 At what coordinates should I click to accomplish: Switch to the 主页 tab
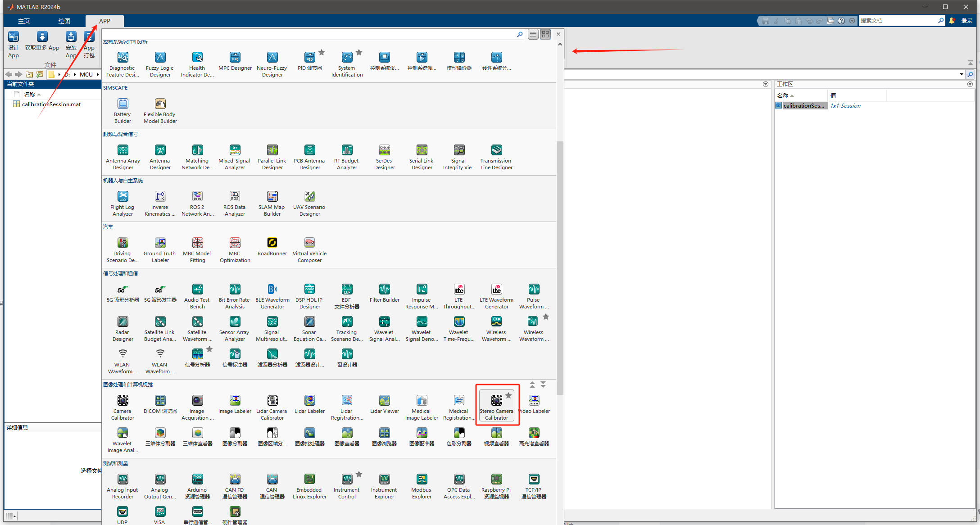coord(24,21)
